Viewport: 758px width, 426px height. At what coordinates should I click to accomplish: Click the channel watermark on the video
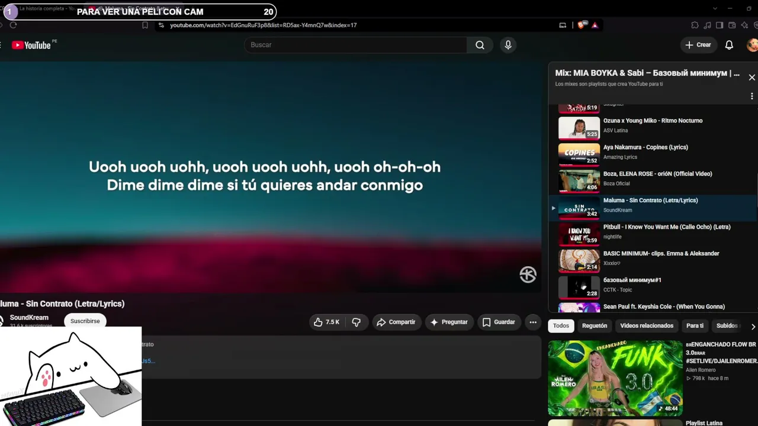pos(528,275)
